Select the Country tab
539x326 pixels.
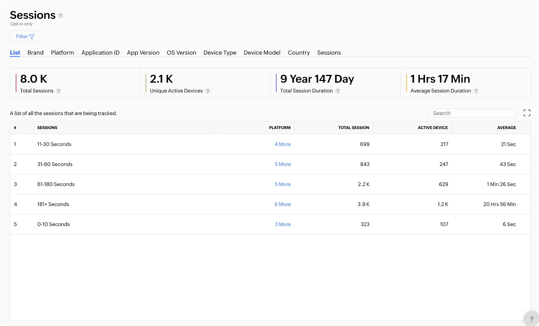tap(299, 52)
